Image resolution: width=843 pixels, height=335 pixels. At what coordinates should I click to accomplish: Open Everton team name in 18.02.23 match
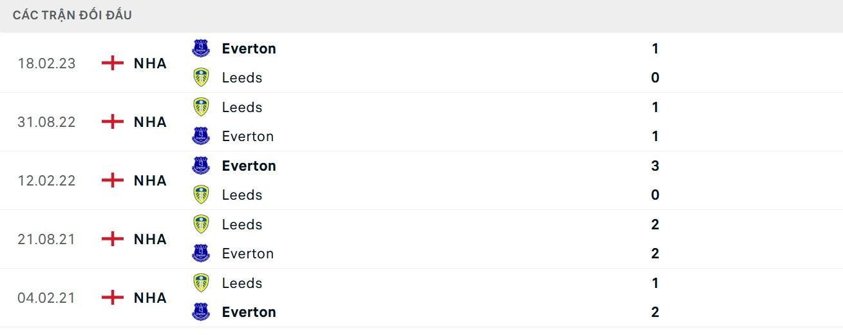(249, 48)
